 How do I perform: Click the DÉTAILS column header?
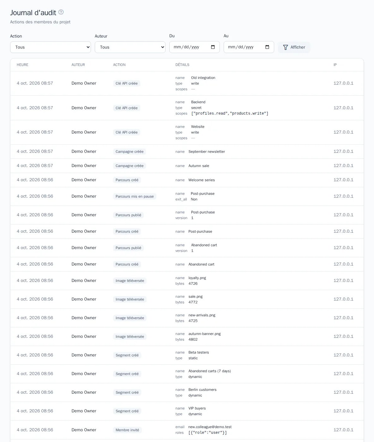[182, 65]
